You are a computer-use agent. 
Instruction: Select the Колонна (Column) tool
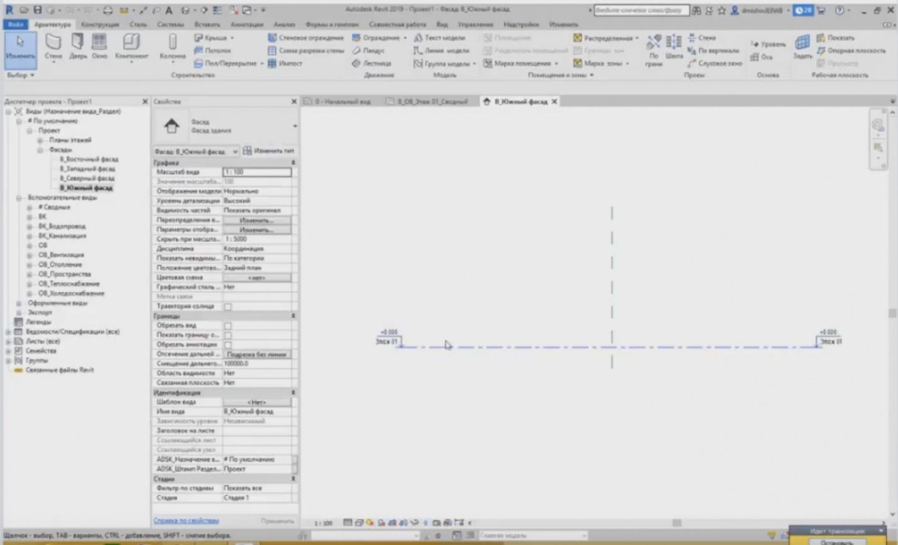pos(172,47)
